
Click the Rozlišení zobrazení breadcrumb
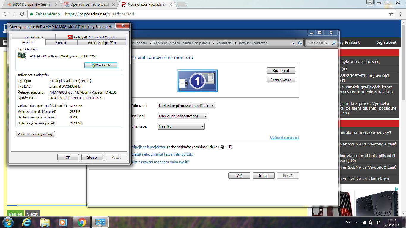[254, 43]
